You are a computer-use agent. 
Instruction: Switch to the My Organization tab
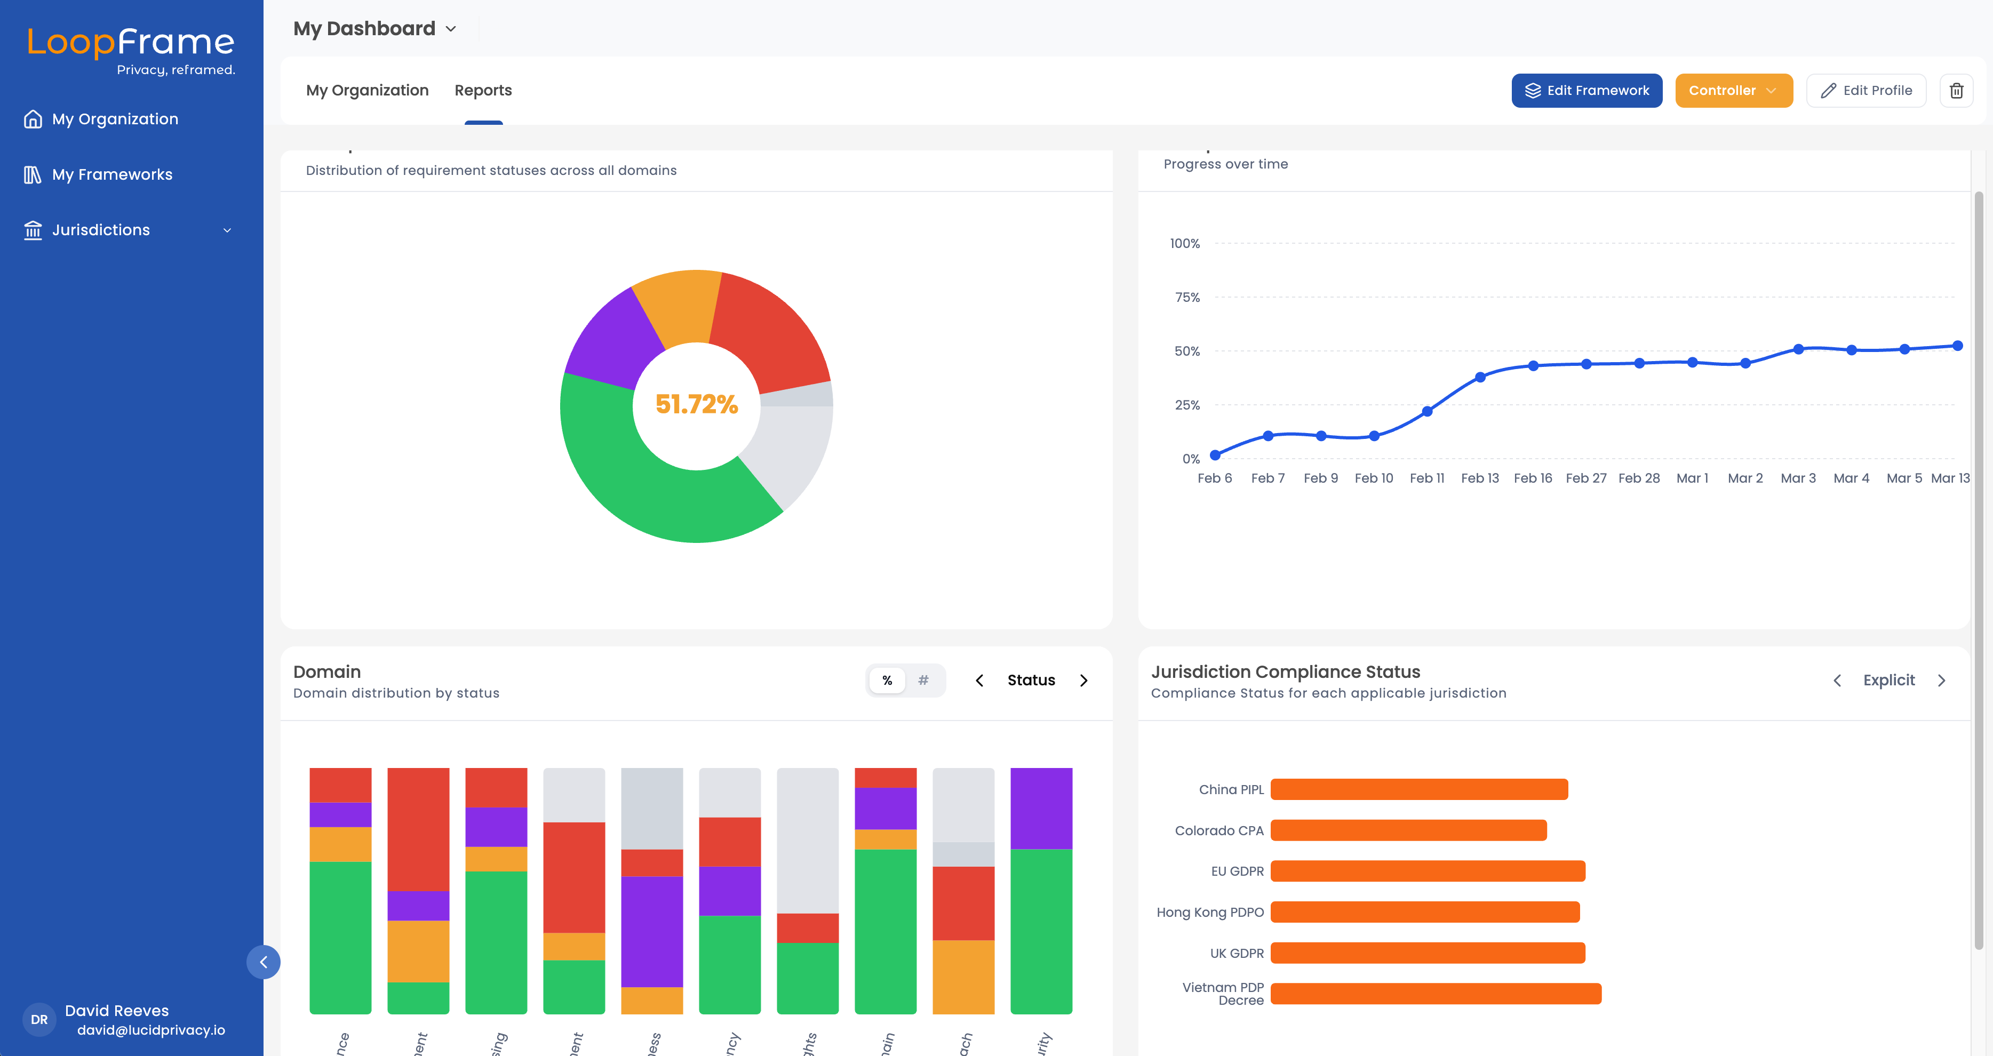coord(368,91)
